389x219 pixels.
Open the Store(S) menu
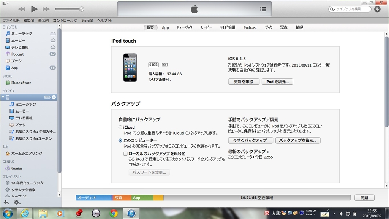point(87,21)
